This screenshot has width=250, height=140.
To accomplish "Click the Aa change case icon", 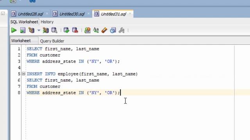I will [x=96, y=30].
